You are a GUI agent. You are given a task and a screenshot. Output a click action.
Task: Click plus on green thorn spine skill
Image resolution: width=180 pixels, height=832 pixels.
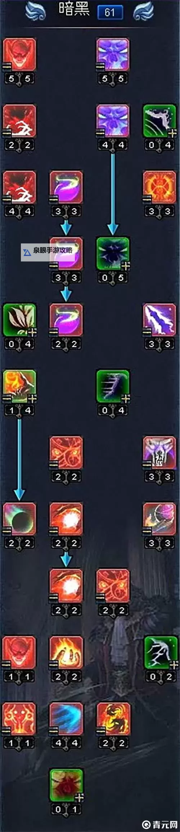[126, 399]
